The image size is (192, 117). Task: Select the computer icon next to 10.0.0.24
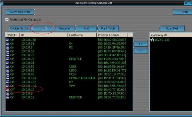click(x=8, y=59)
